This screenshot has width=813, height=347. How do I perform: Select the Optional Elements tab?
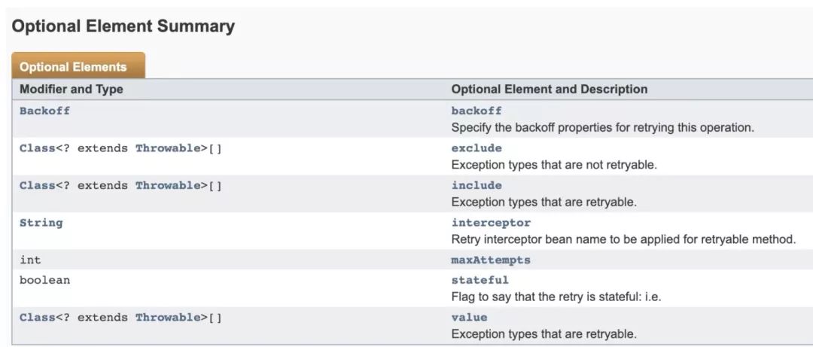click(78, 66)
